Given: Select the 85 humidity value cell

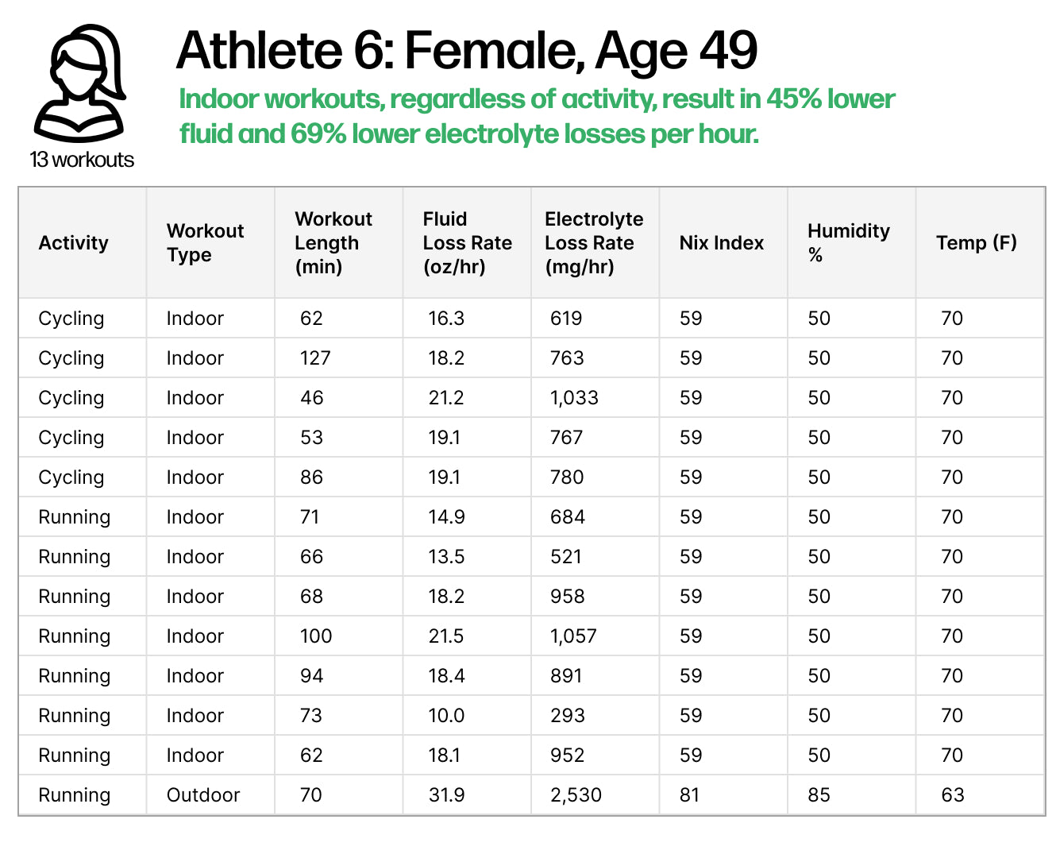Looking at the screenshot, I should 819,795.
